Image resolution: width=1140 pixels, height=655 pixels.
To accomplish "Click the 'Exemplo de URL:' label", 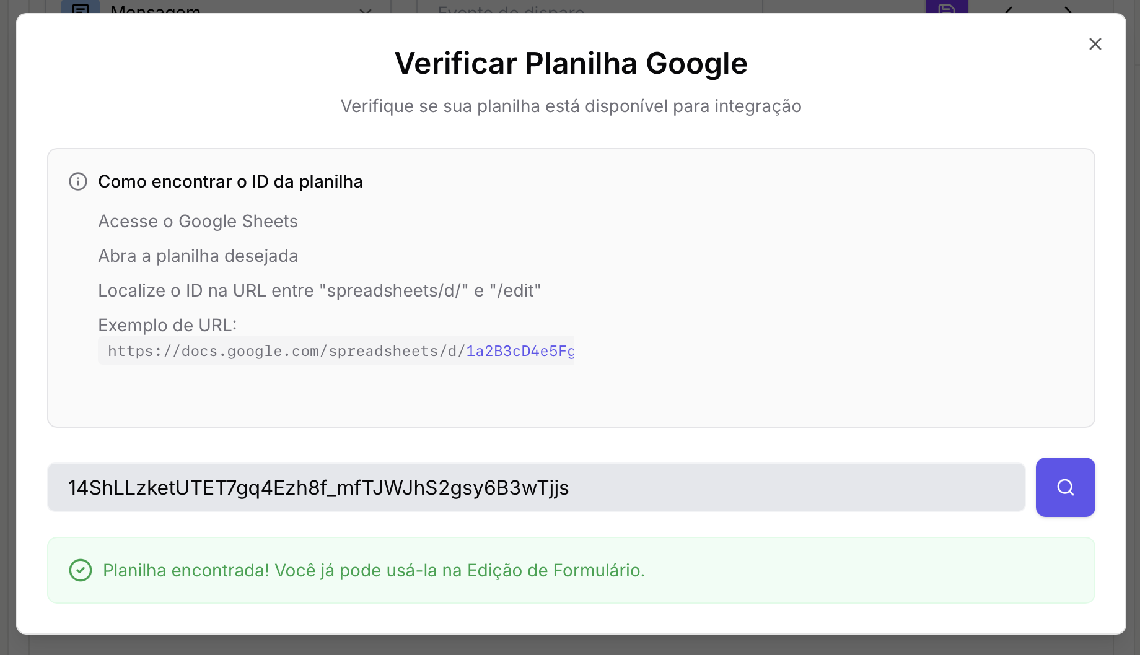I will coord(167,325).
